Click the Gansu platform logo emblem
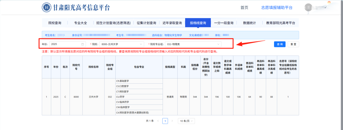 (47, 7)
